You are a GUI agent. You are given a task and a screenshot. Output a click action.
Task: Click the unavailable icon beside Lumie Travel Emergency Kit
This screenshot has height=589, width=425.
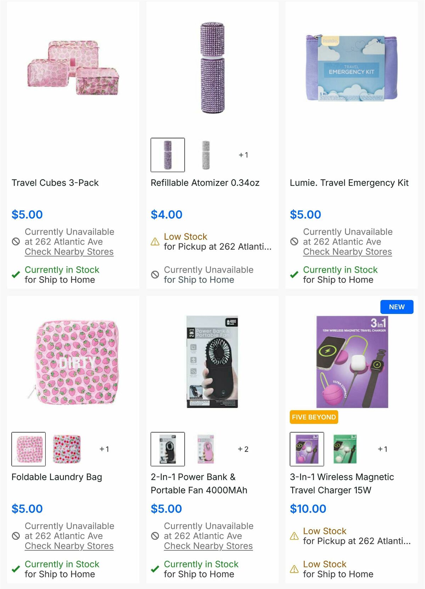[x=294, y=242]
